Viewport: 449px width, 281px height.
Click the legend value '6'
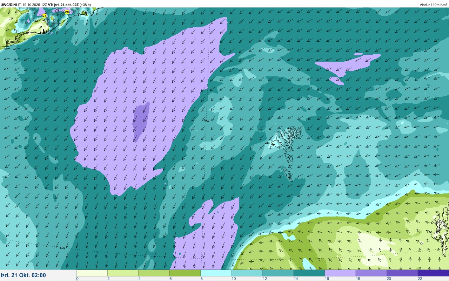pyautogui.click(x=170, y=279)
